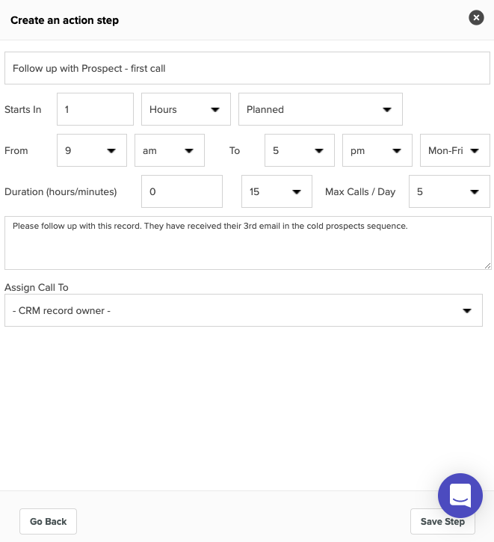Viewport: 494px width, 542px height.
Task: Grab the notes textarea resize handle
Action: click(x=487, y=266)
